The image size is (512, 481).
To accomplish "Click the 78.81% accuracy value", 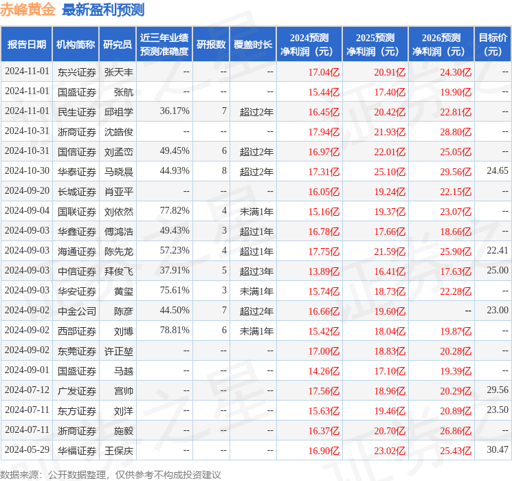I will [x=175, y=330].
